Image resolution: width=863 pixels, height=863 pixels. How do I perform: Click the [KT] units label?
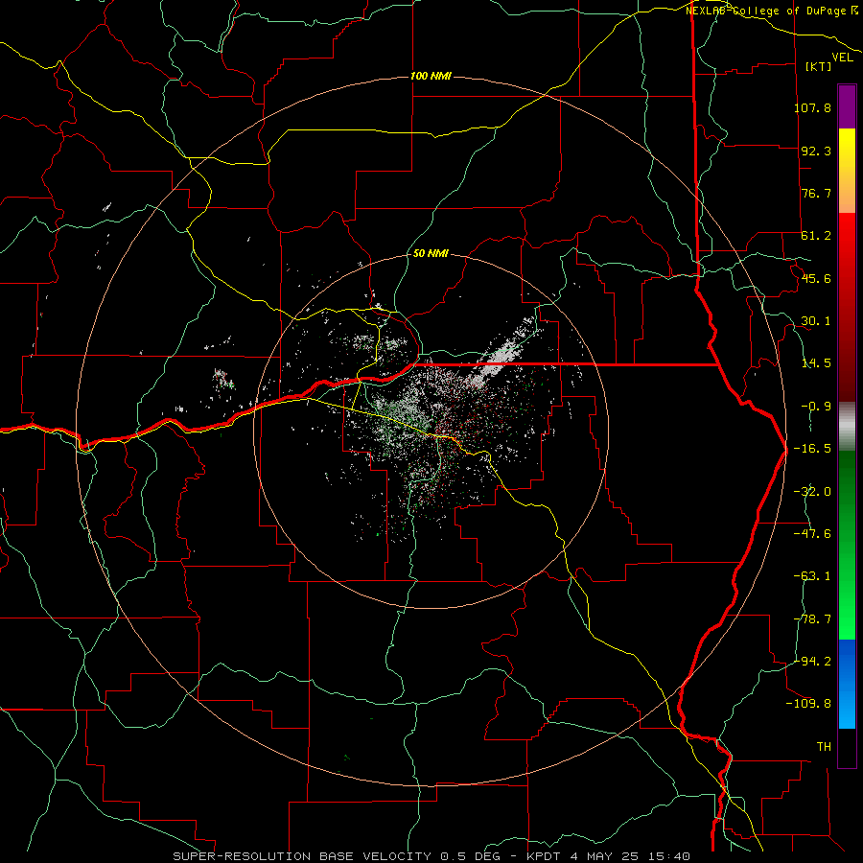coord(818,66)
